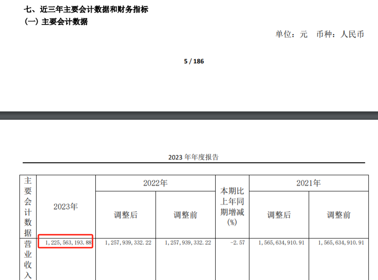The width and height of the screenshot is (378, 280).
Task: Select the subheading (一) 主要会计数据
Action: 56,22
